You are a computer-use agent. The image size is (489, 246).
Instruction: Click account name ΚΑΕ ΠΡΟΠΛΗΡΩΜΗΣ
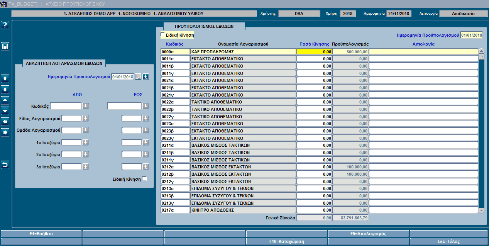(244, 51)
